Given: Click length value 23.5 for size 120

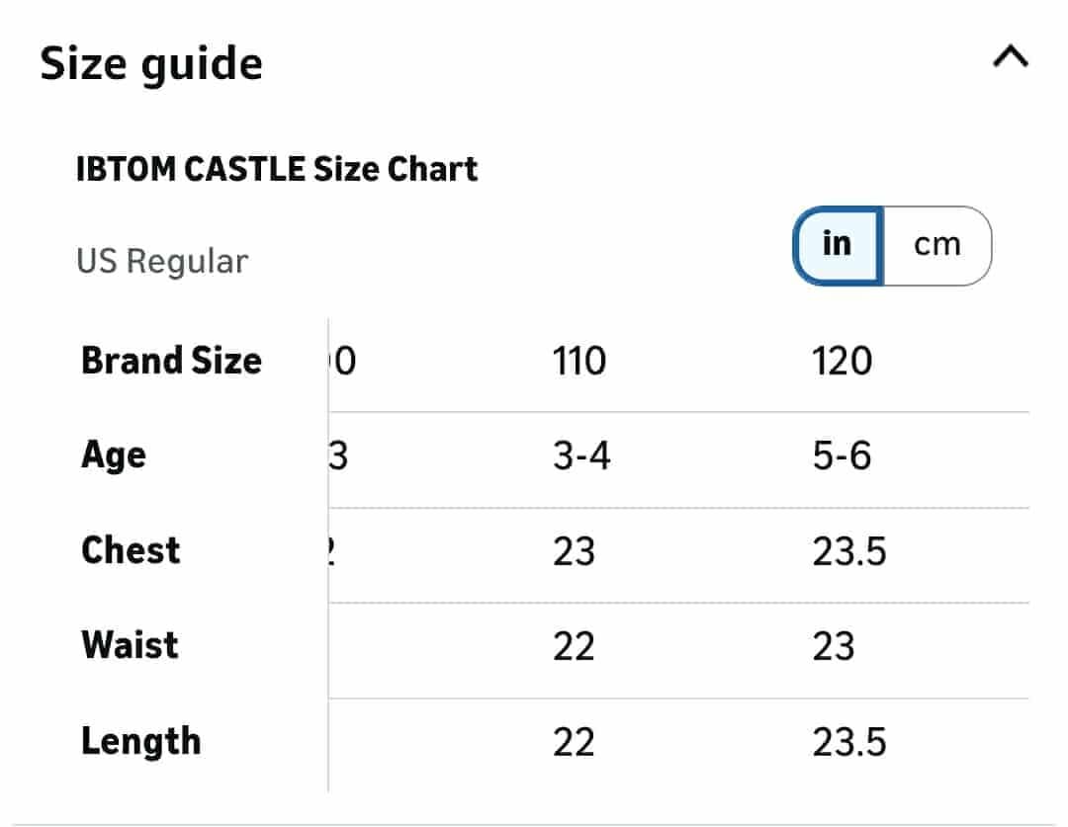Looking at the screenshot, I should [x=849, y=742].
